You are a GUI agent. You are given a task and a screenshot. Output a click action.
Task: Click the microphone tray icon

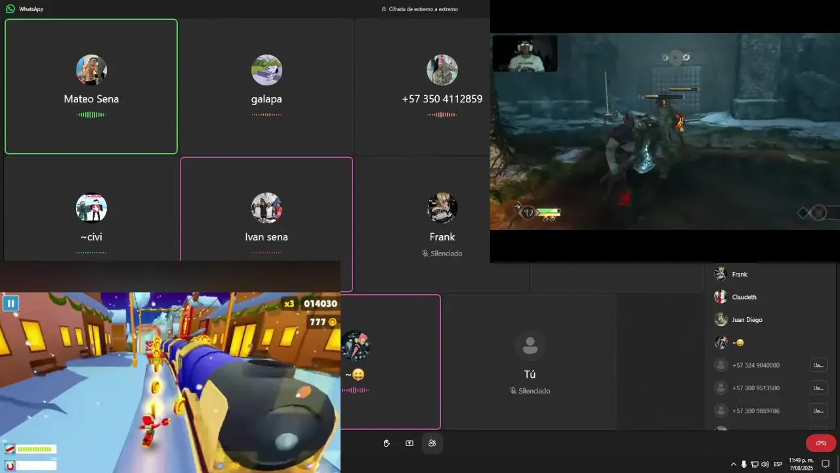click(x=744, y=464)
